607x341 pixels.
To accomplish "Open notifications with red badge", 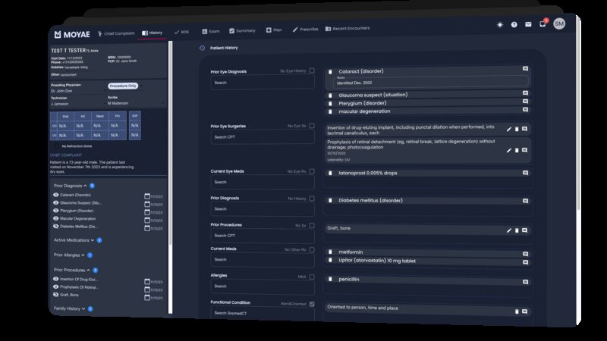I will [x=543, y=23].
